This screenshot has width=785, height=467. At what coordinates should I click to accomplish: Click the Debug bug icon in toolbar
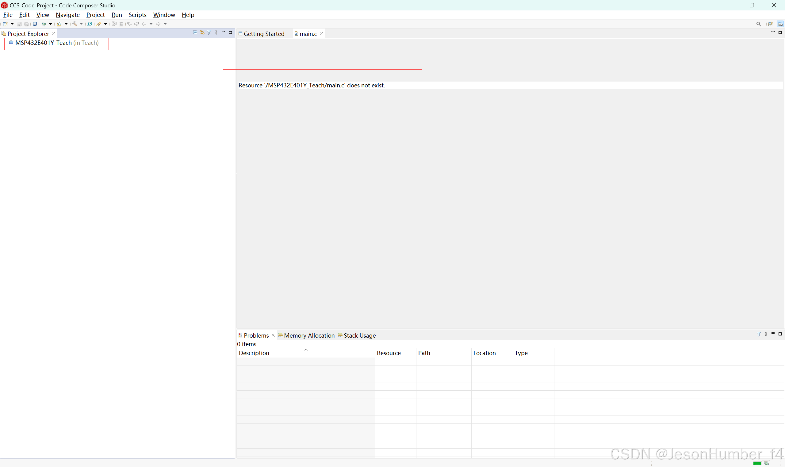(x=44, y=24)
